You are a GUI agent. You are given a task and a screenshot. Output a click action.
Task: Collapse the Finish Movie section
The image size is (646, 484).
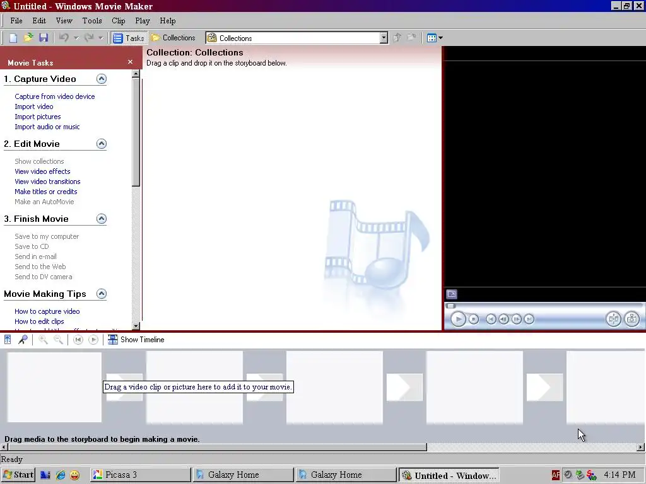point(102,219)
